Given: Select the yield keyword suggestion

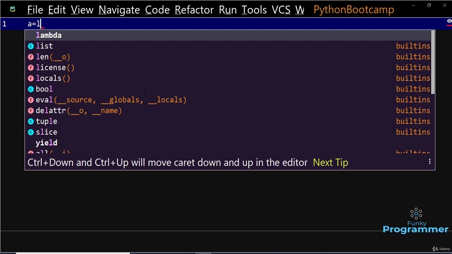Looking at the screenshot, I should [230, 143].
